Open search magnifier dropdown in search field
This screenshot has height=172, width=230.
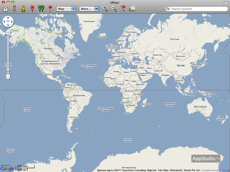coord(169,9)
